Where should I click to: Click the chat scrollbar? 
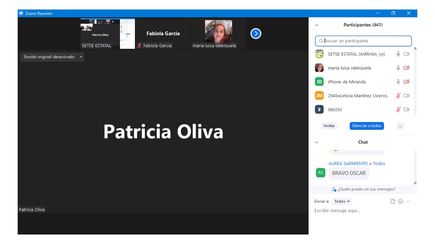coord(415,167)
